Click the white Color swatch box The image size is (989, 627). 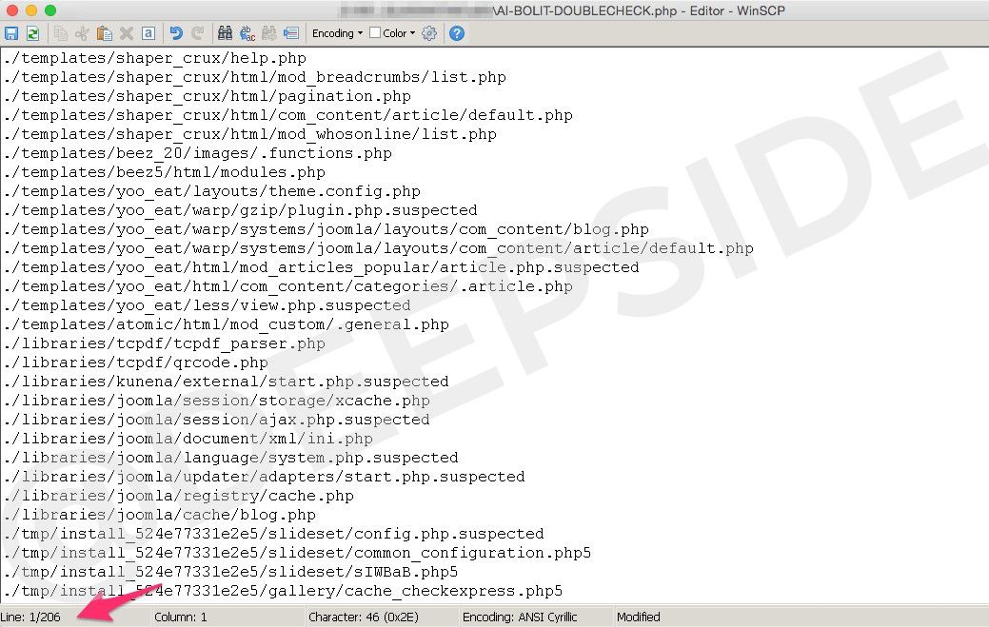pyautogui.click(x=375, y=33)
